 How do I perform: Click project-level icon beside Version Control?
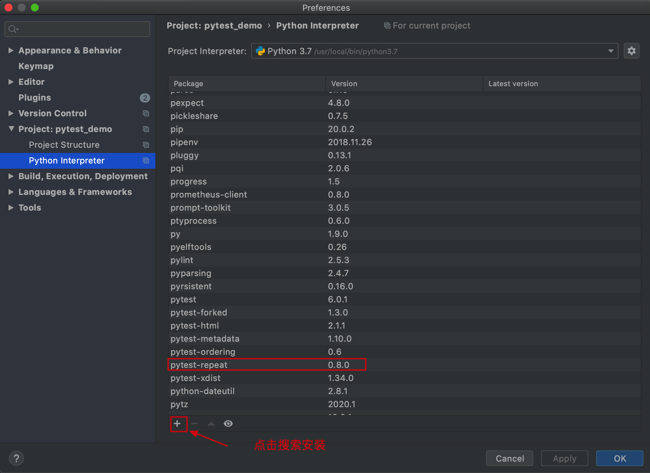(x=146, y=113)
